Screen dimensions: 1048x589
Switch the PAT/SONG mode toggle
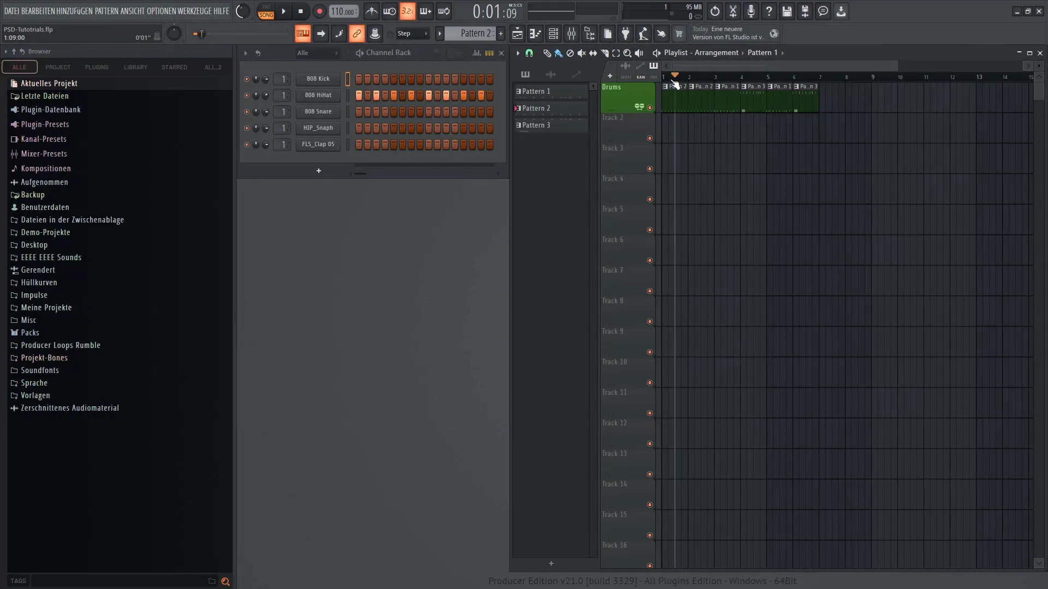point(266,11)
